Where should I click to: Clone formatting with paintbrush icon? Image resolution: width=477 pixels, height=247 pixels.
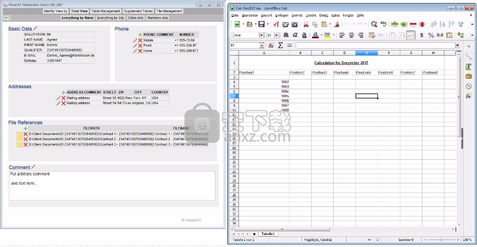[x=337, y=25]
